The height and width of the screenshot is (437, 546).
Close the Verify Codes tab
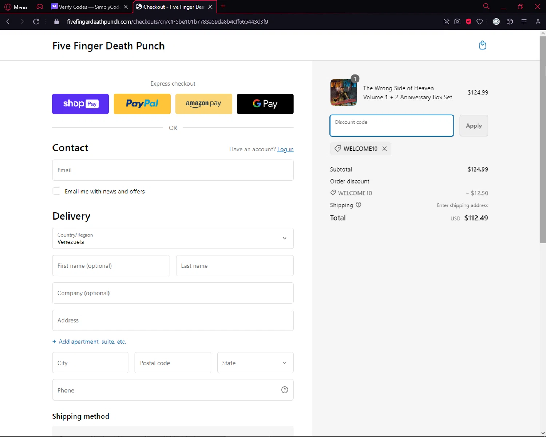(126, 7)
